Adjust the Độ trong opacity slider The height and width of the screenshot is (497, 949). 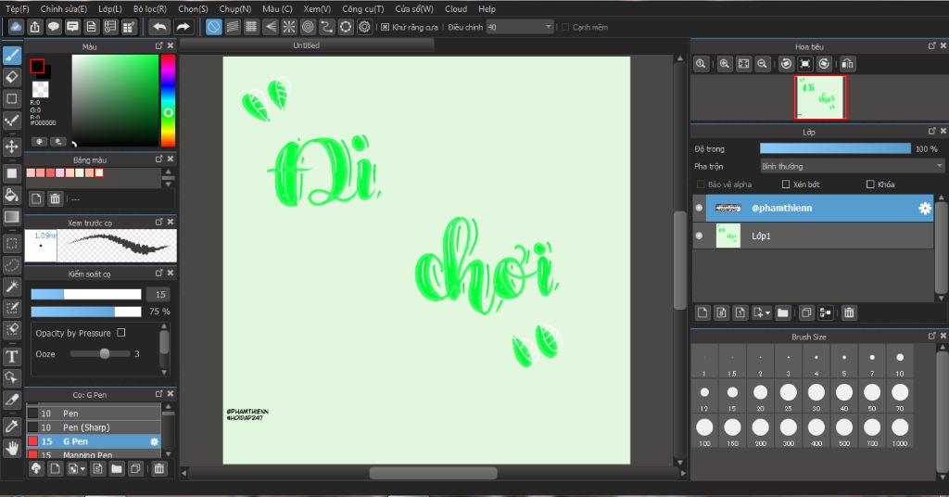[835, 148]
